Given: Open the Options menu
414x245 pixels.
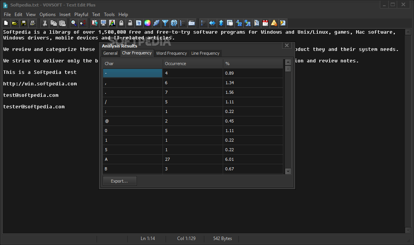Looking at the screenshot, I should pyautogui.click(x=48, y=15).
